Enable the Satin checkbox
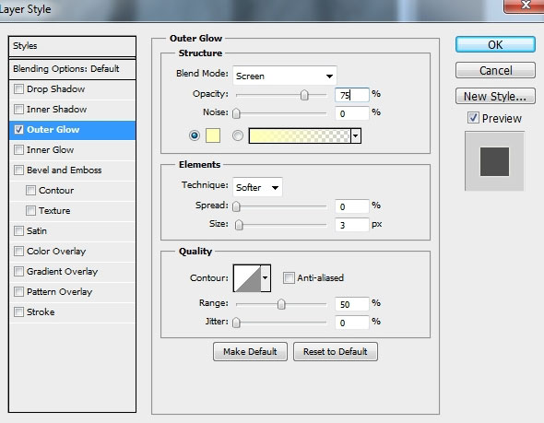Screen dimensions: 544x423 coord(18,231)
